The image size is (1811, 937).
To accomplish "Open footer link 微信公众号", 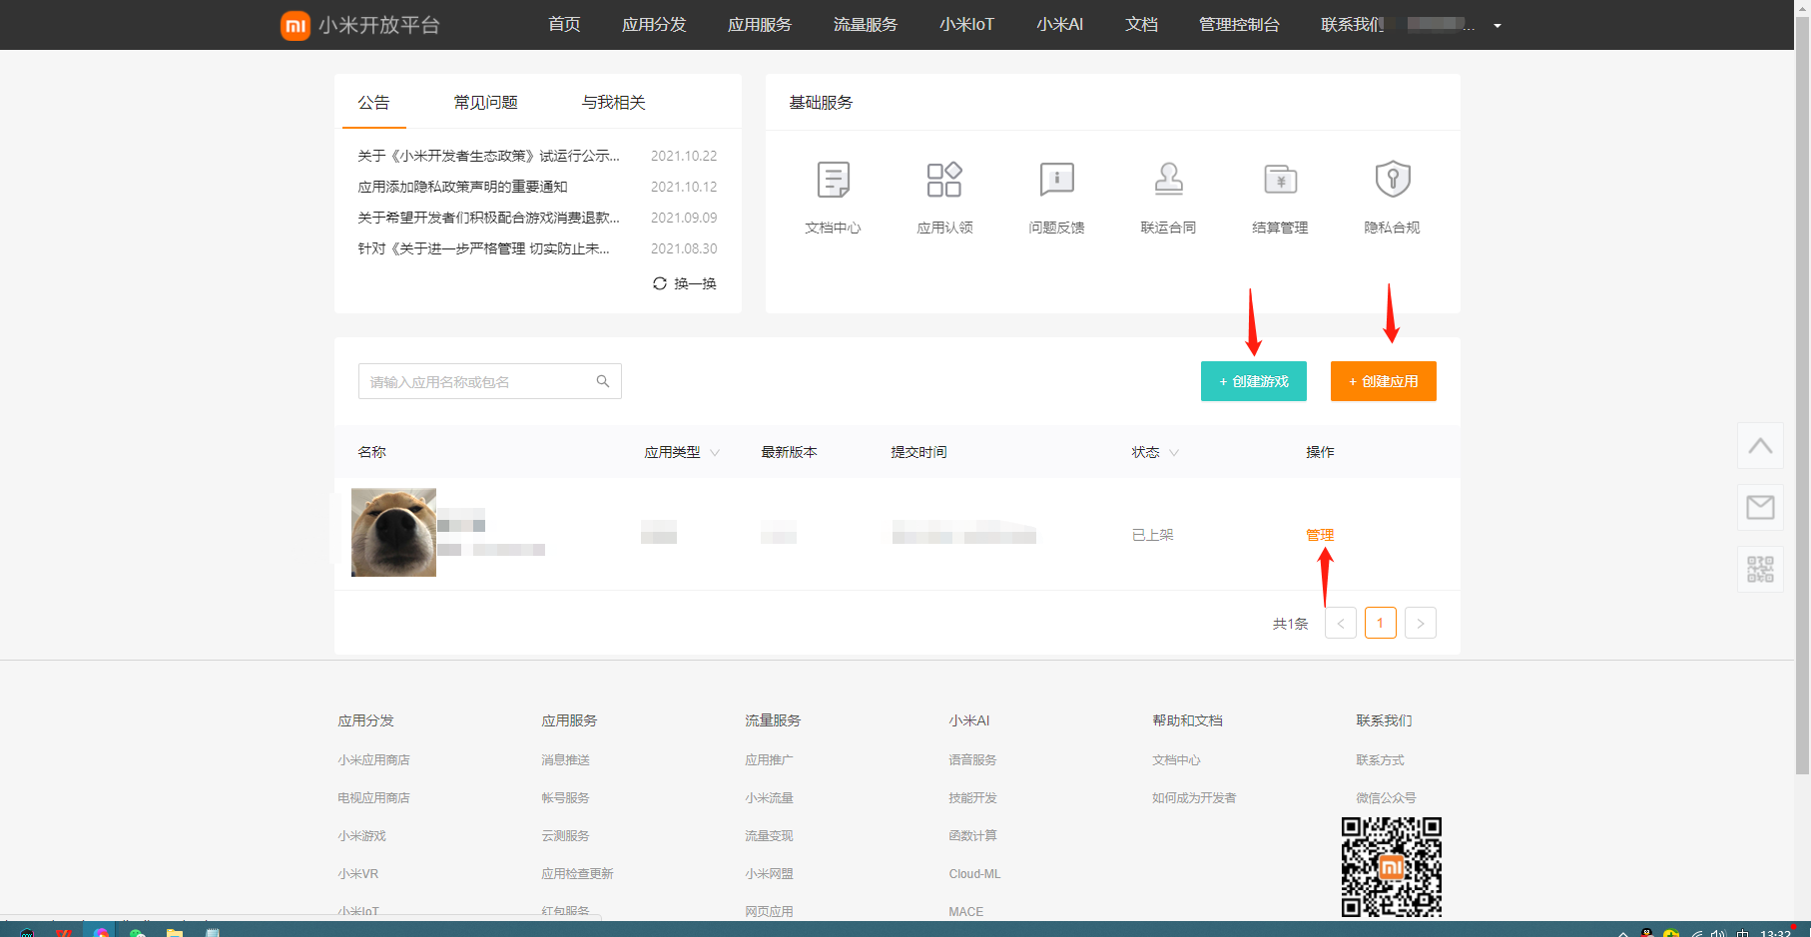I will click(1386, 798).
